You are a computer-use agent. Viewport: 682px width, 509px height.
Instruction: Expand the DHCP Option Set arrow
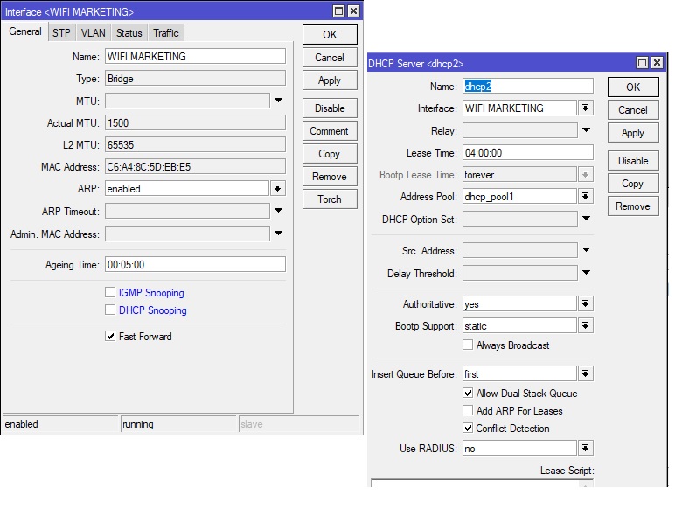[586, 219]
